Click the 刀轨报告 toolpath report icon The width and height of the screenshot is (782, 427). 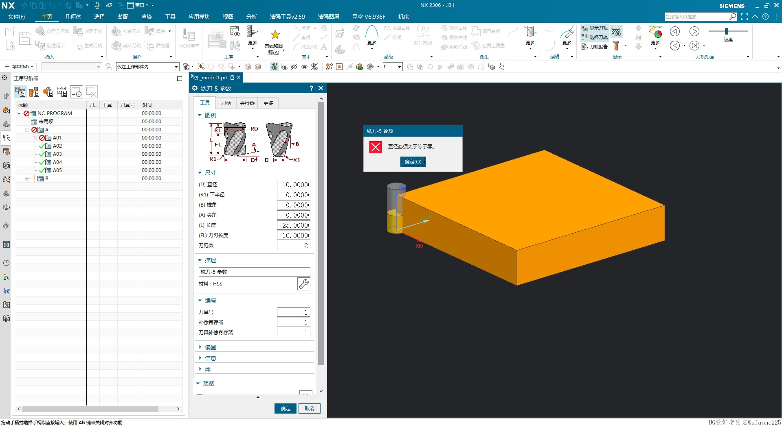pos(595,47)
